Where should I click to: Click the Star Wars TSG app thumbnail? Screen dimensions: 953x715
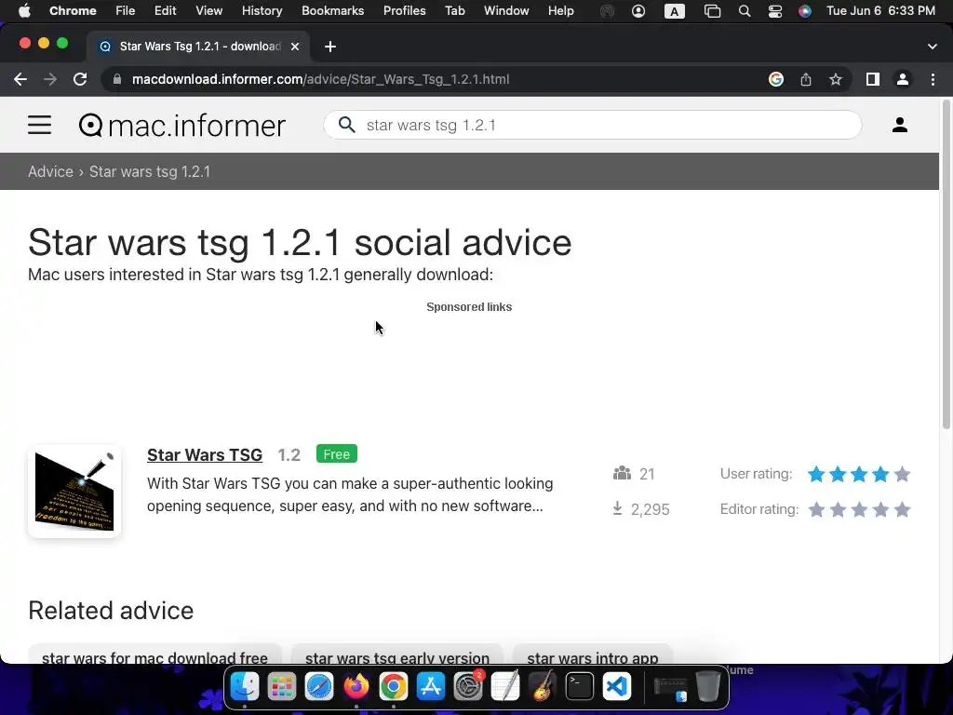[x=74, y=492]
